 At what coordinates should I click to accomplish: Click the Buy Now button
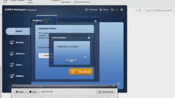tap(81, 72)
